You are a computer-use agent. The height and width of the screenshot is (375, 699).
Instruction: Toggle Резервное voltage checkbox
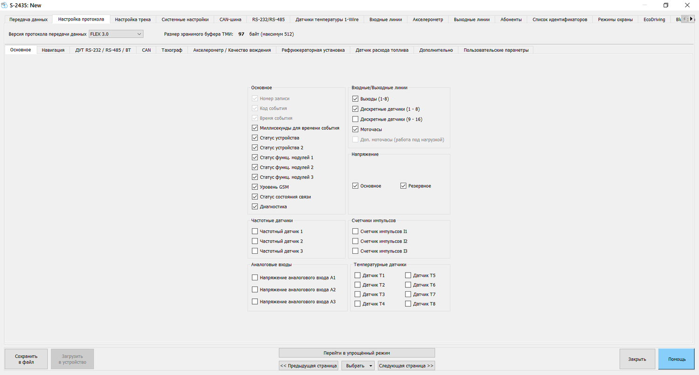coord(404,186)
